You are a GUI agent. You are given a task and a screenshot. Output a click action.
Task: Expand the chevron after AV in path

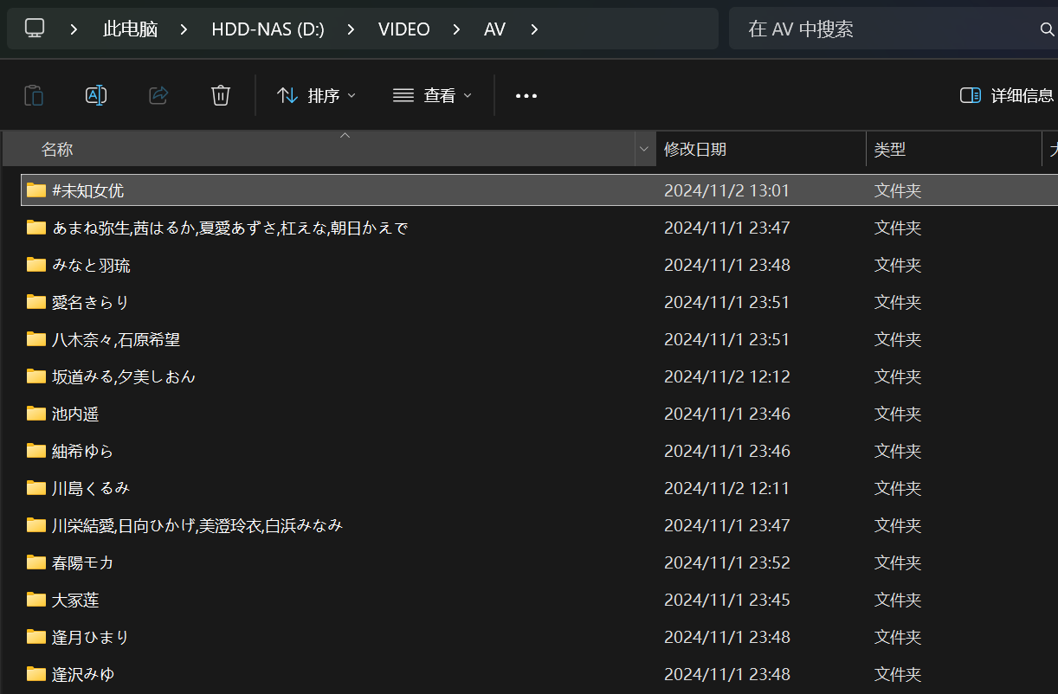[x=534, y=29]
